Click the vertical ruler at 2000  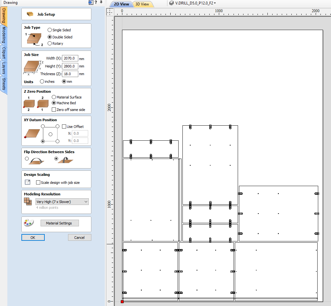(109, 107)
